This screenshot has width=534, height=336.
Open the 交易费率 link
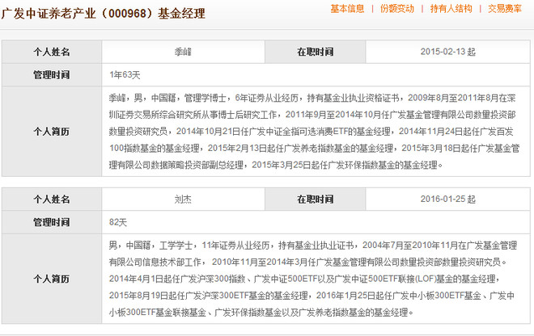coord(505,9)
